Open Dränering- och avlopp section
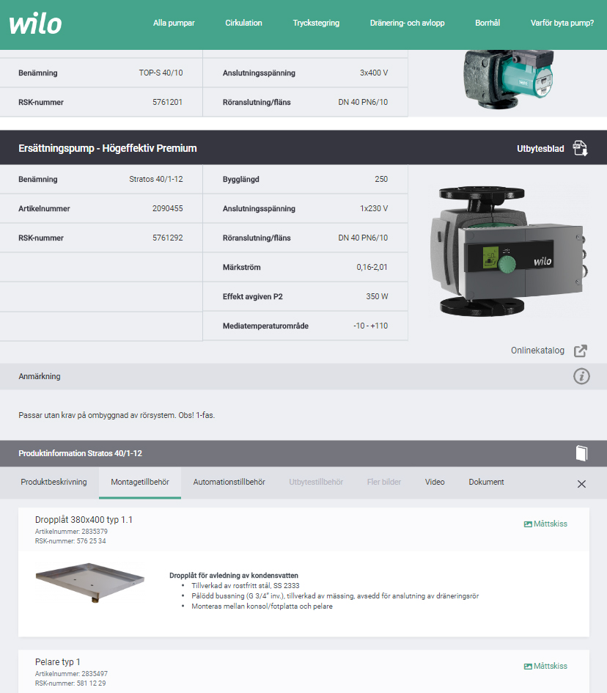607x693 pixels. coord(407,23)
